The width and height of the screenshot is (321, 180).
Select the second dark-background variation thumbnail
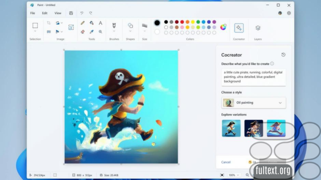coord(253,128)
